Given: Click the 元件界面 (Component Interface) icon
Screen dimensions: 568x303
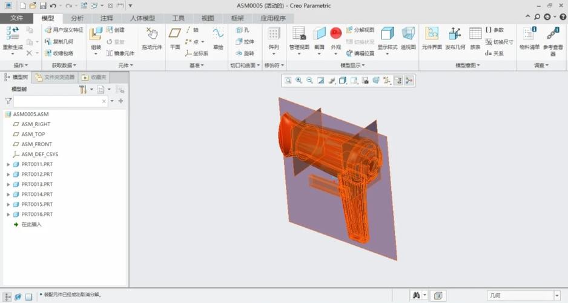Looking at the screenshot, I should (432, 38).
